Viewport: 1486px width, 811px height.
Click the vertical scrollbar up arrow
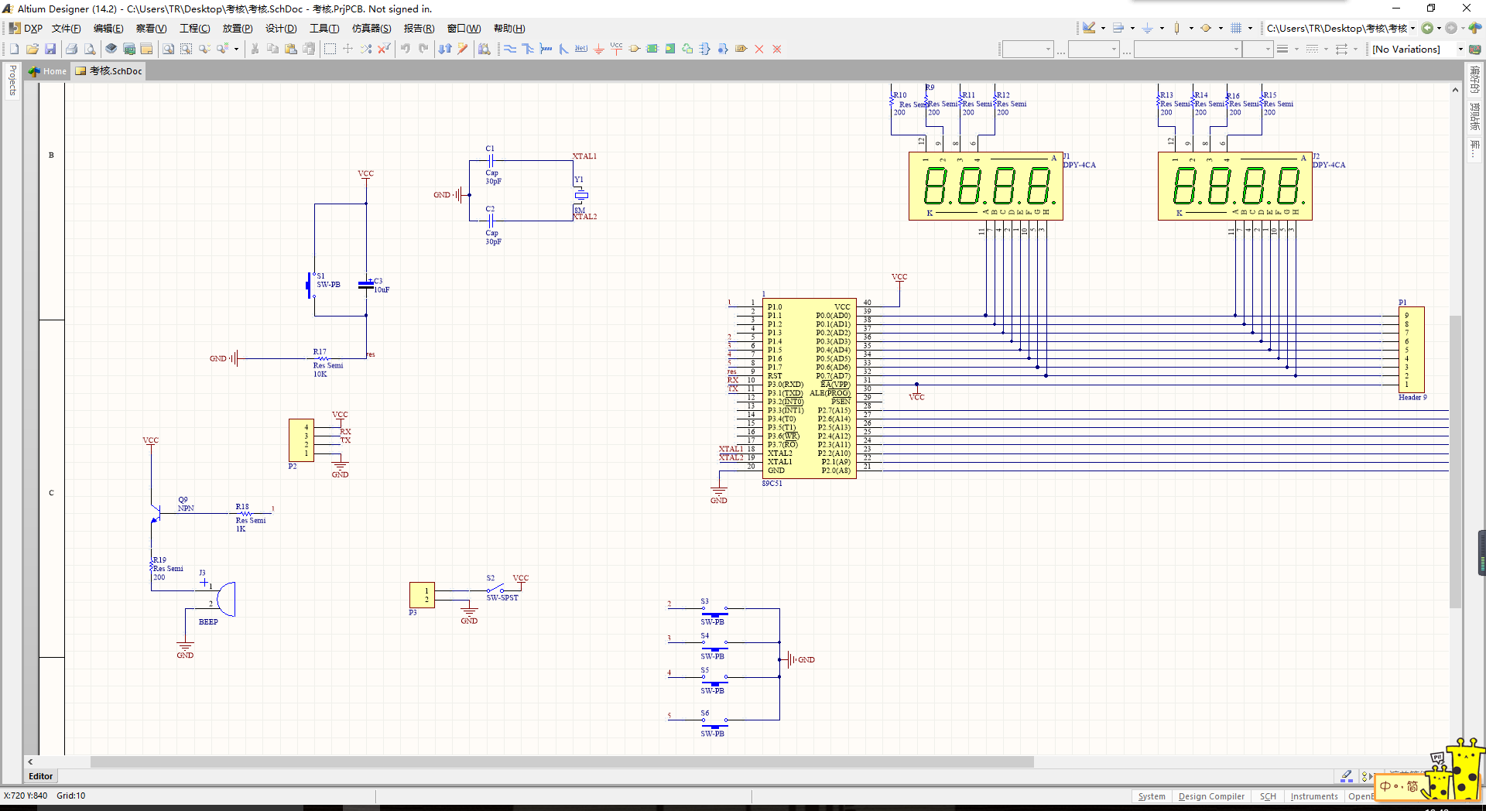[x=1455, y=90]
